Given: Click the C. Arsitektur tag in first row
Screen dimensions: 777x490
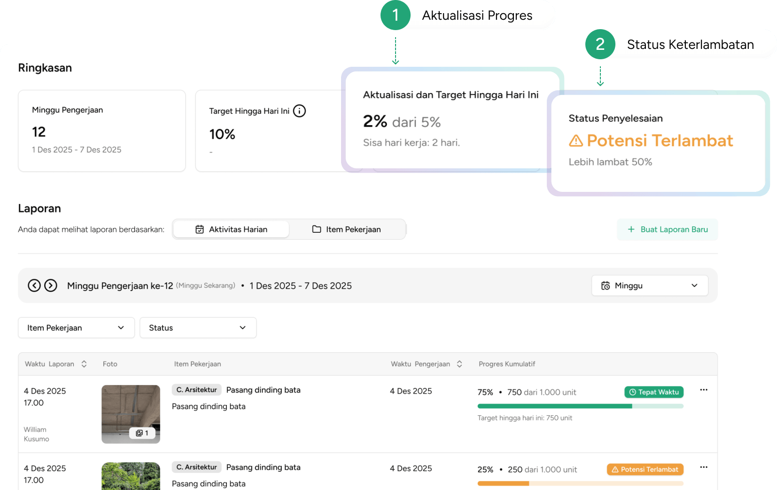Looking at the screenshot, I should (196, 390).
